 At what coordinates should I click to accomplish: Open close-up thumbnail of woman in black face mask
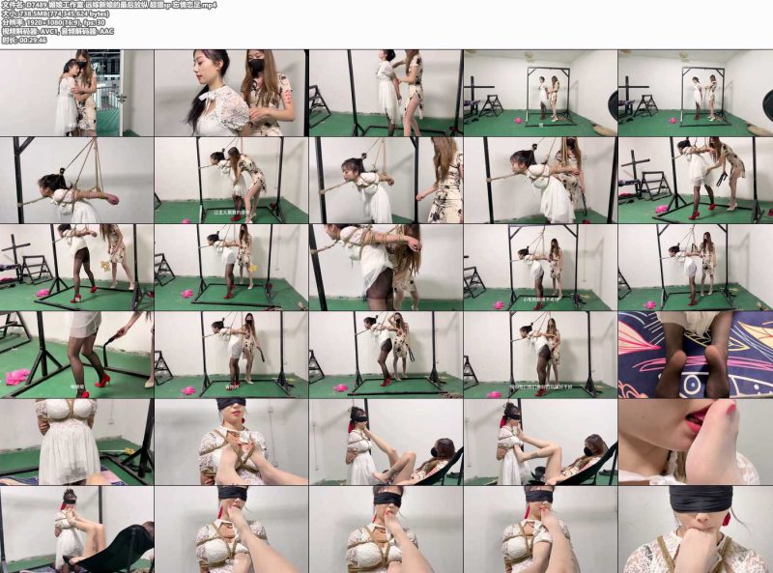tap(231, 93)
